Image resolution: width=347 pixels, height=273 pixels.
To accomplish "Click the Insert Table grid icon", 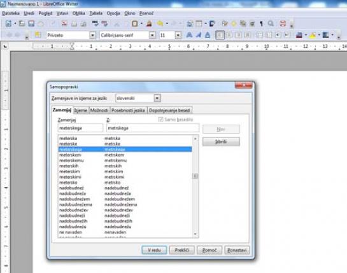I will coord(199,24).
